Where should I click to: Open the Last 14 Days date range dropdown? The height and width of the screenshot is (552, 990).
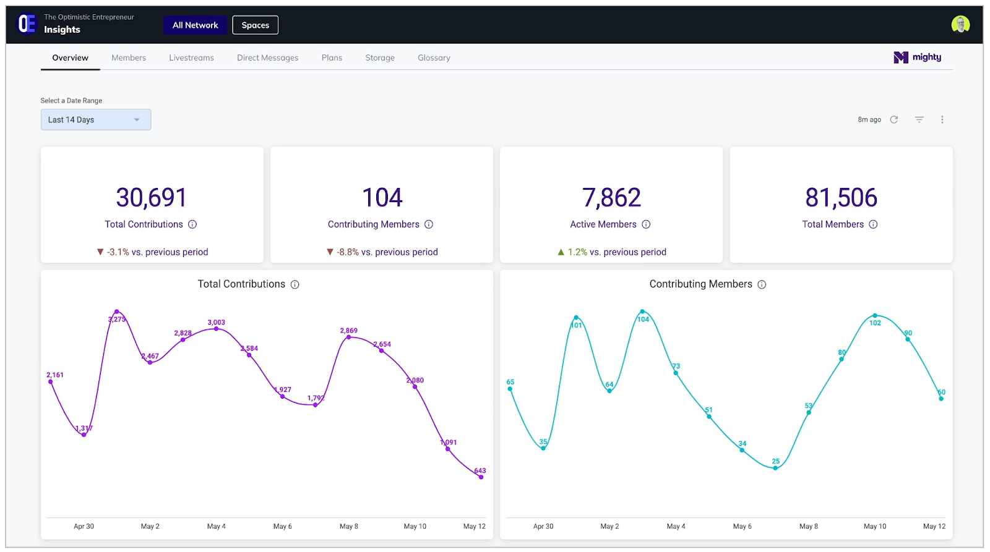point(96,120)
